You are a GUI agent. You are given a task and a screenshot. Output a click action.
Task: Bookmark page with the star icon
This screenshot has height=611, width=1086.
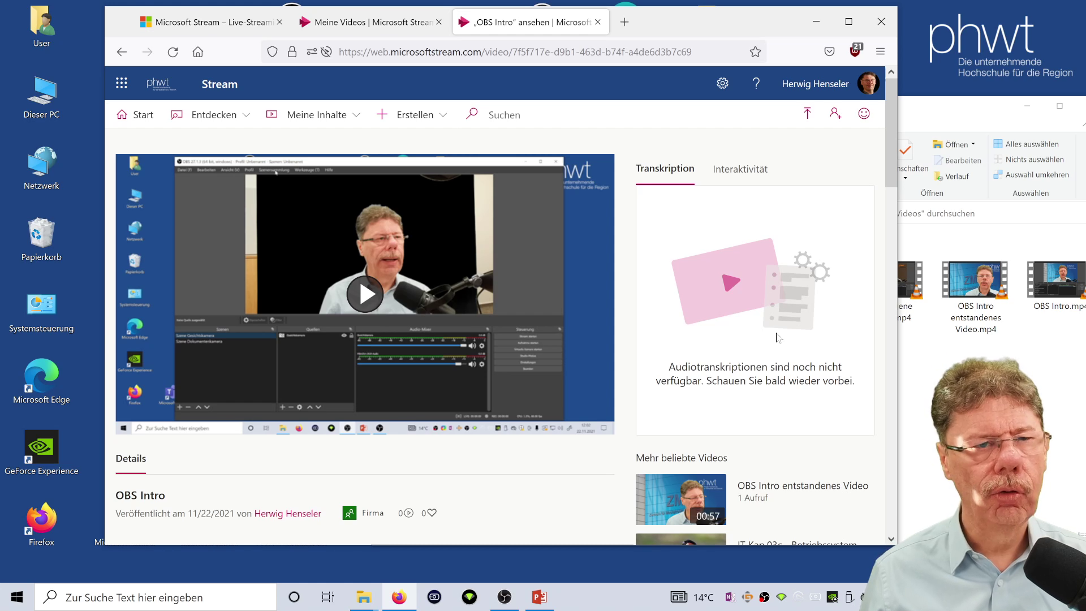(755, 52)
